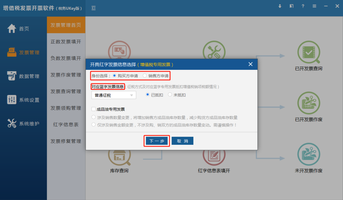Select the 购买方申请 radio button
Viewport: 343px width, 200px height.
point(115,76)
